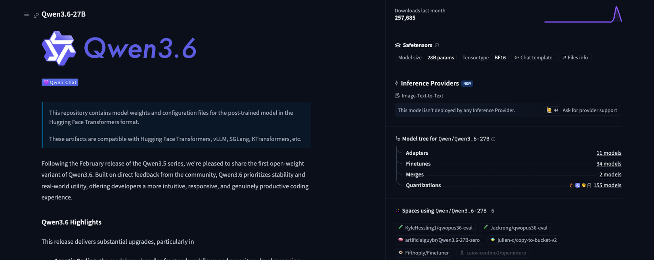The height and width of the screenshot is (260, 654).
Task: Open the table of contents hamburger icon
Action: 27,15
